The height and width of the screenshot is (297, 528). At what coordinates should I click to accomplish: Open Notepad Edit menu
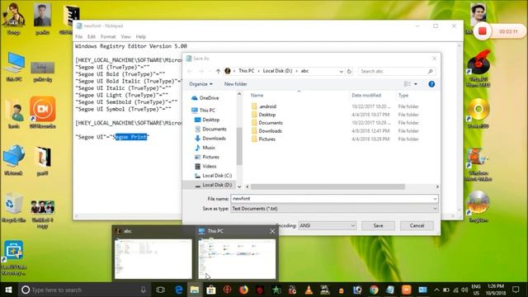pyautogui.click(x=92, y=36)
